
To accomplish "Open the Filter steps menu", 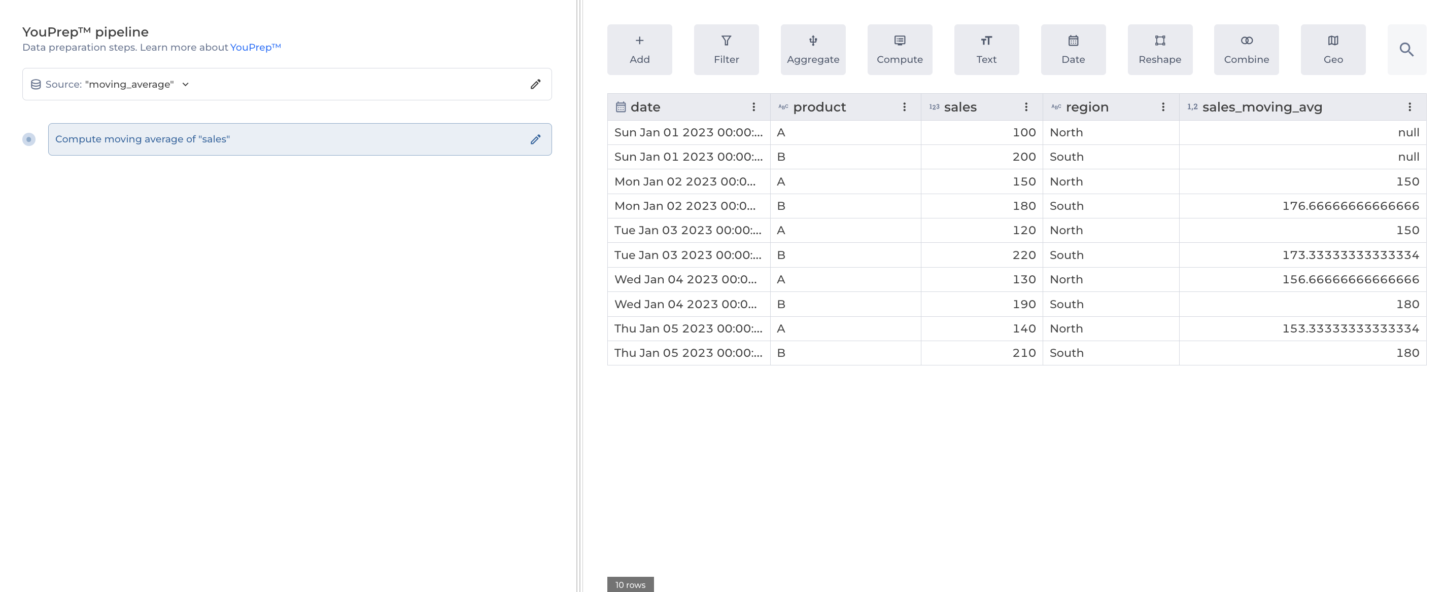I will [x=726, y=49].
